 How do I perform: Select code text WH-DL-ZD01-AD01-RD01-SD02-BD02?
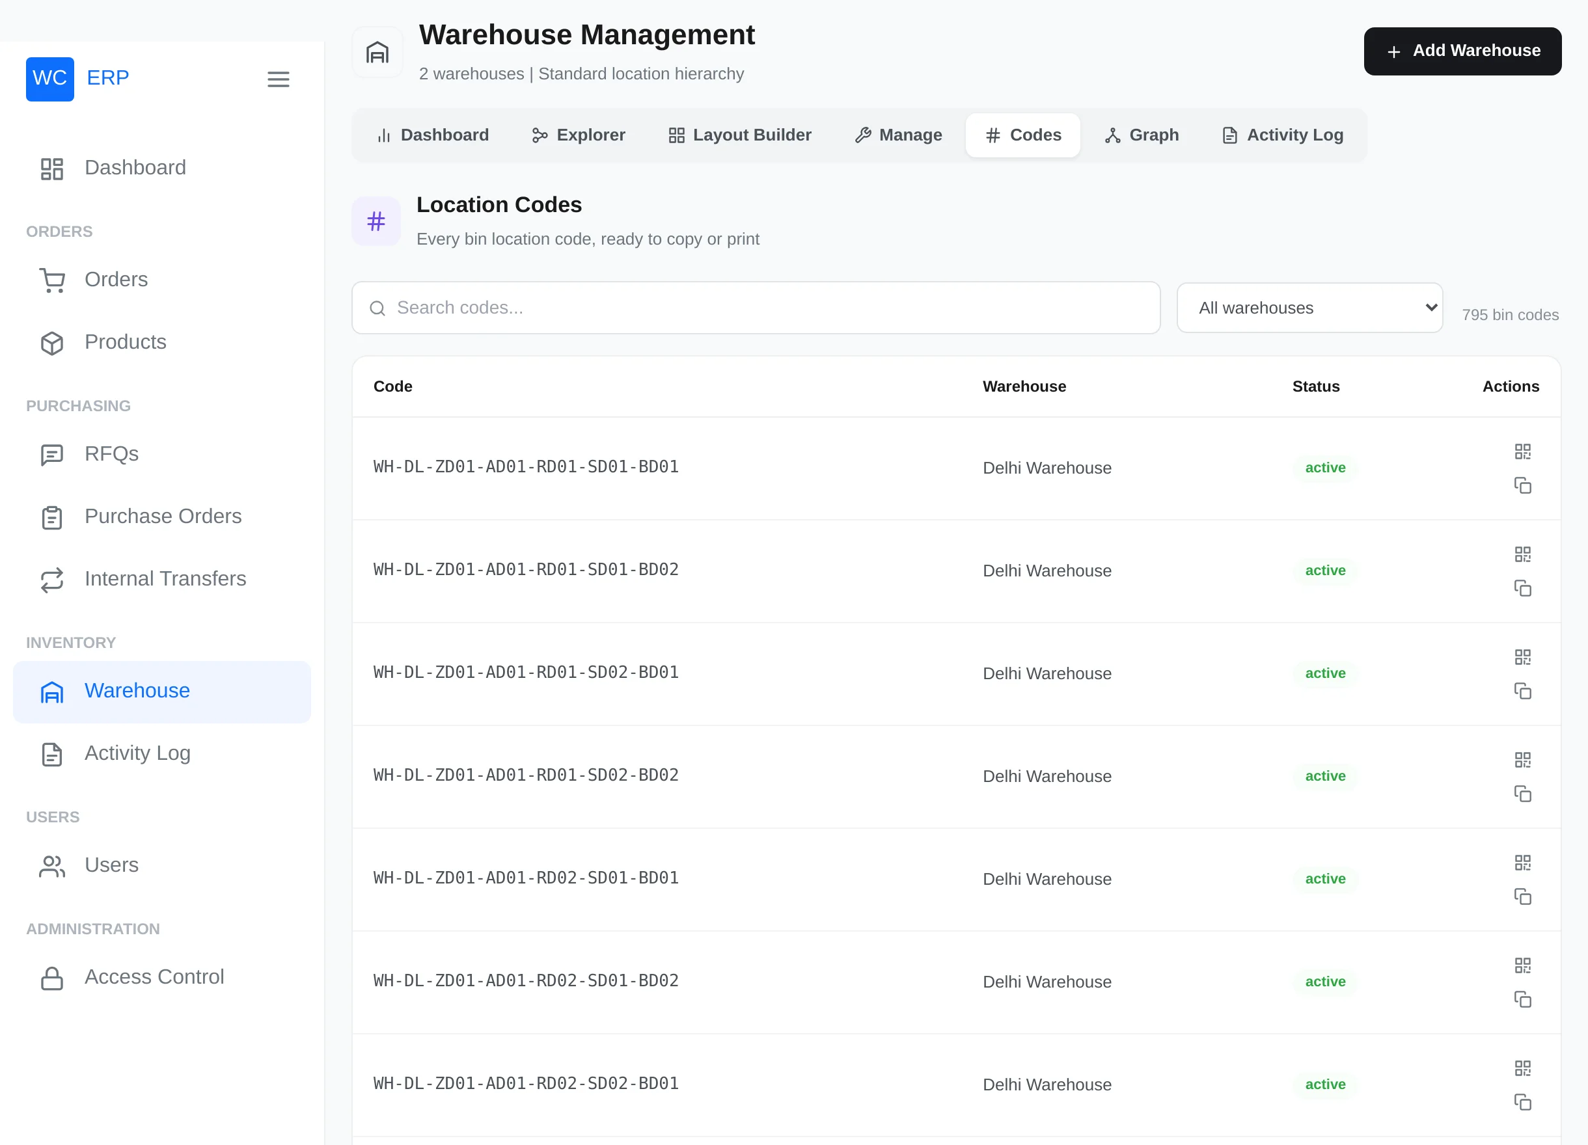(526, 775)
